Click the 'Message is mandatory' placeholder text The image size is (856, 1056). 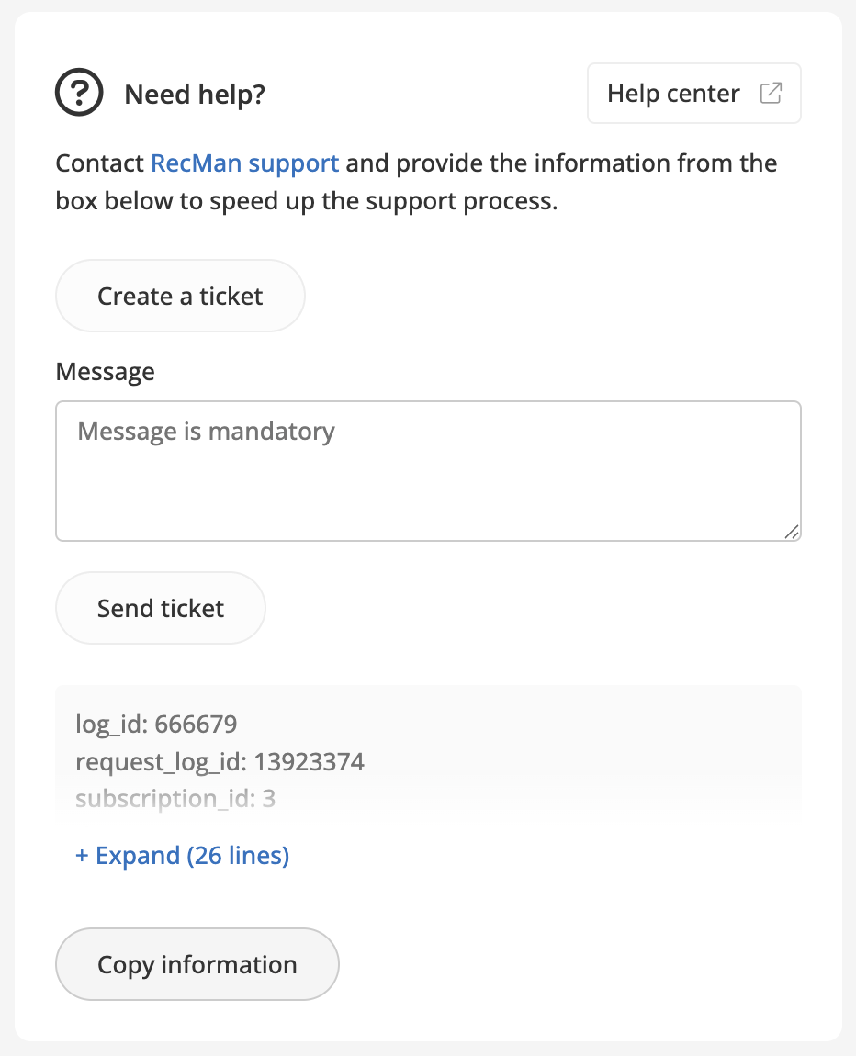pyautogui.click(x=206, y=431)
